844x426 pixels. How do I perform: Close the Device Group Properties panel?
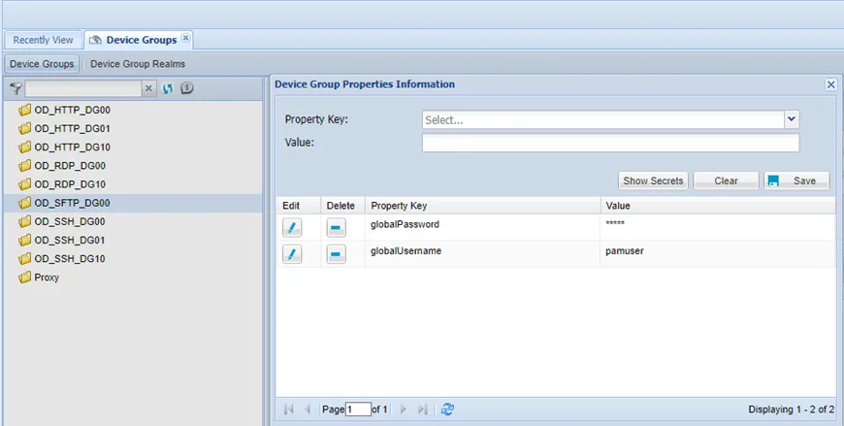click(x=831, y=84)
